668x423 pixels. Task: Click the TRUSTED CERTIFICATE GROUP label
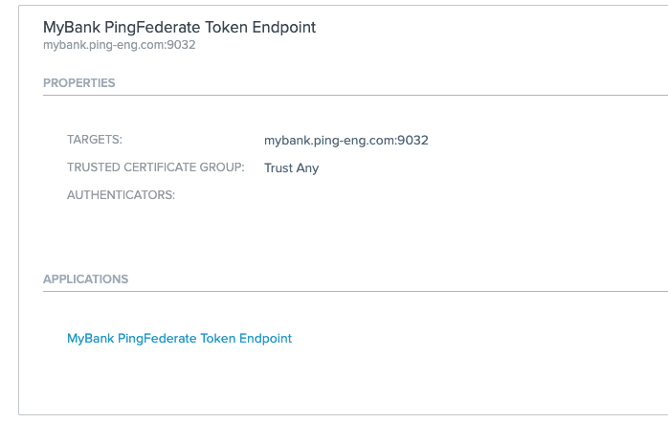[x=156, y=167]
